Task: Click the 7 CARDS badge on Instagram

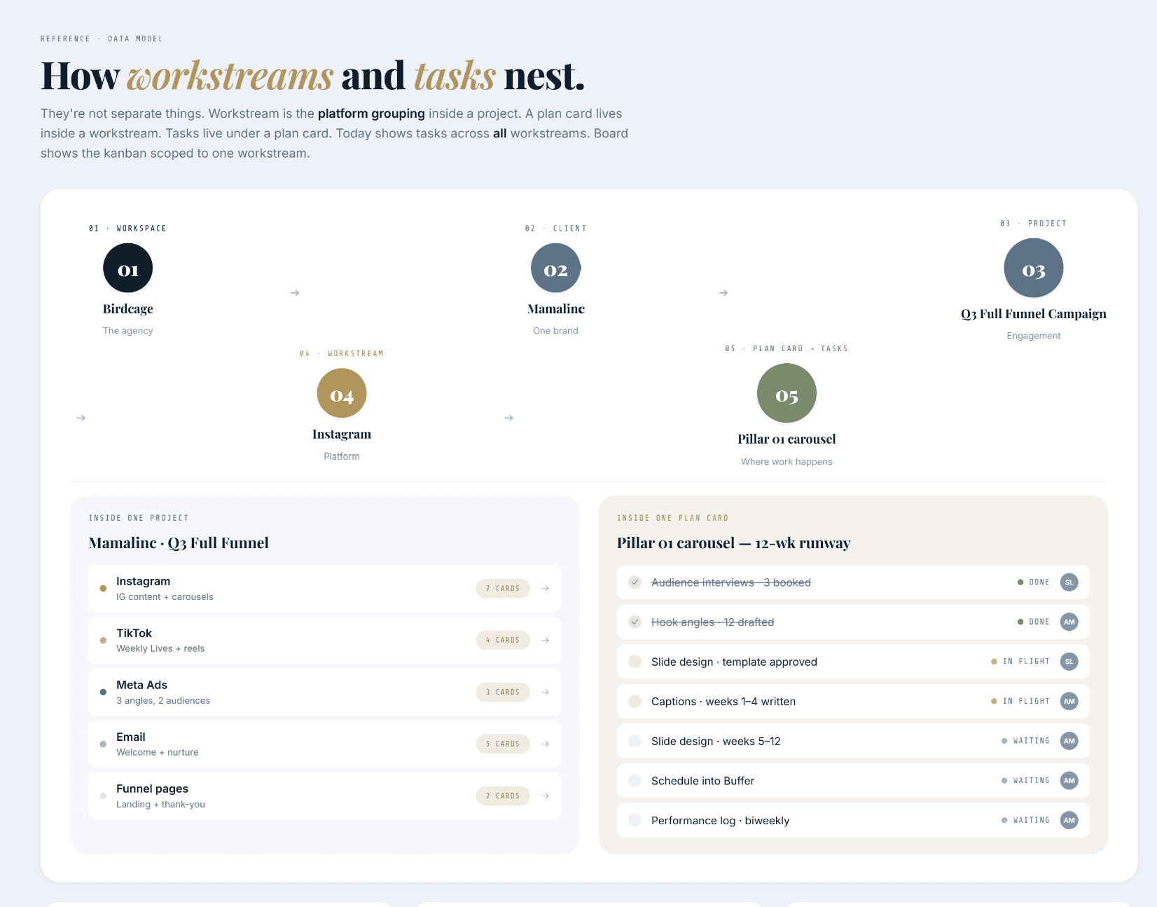Action: (503, 588)
